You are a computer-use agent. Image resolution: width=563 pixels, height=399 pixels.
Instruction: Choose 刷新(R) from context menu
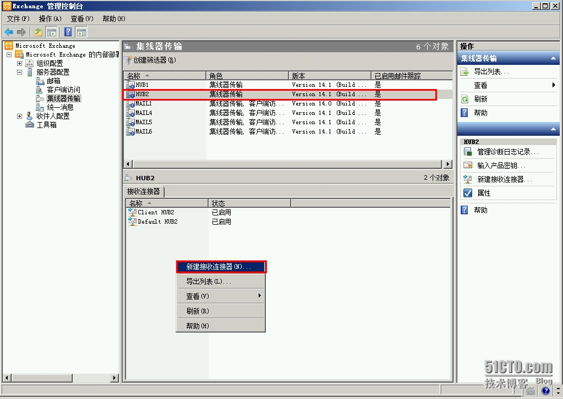tap(221, 311)
